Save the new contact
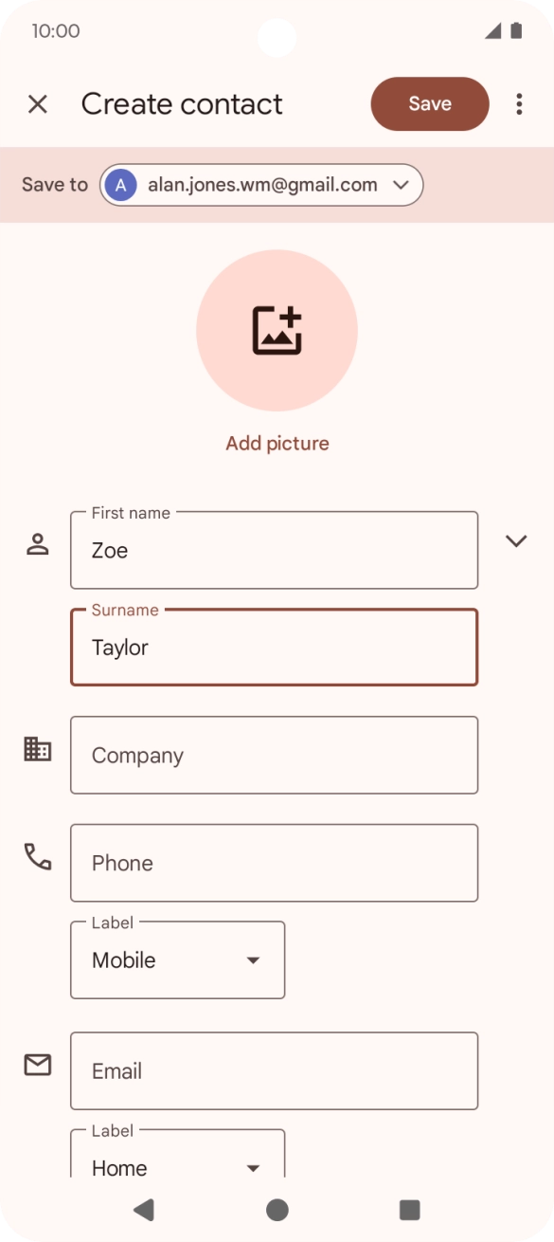This screenshot has width=554, height=1242. (430, 104)
